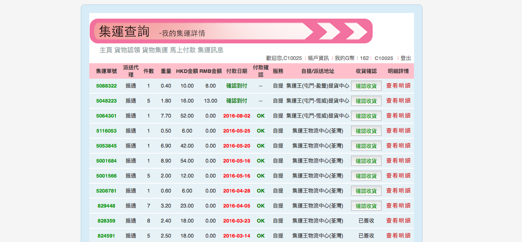Open order number 828359
522x242 pixels.
pos(106,221)
